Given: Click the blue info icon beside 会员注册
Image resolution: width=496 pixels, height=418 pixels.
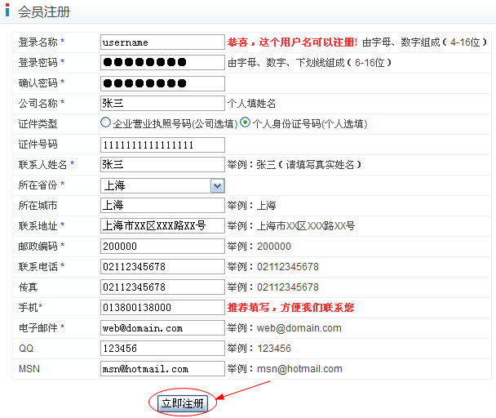Looking at the screenshot, I should [7, 10].
